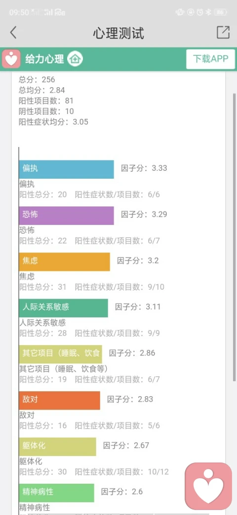Image resolution: width=237 pixels, height=515 pixels.
Task: Select the red-orange 敌对 bar
Action: (x=60, y=401)
